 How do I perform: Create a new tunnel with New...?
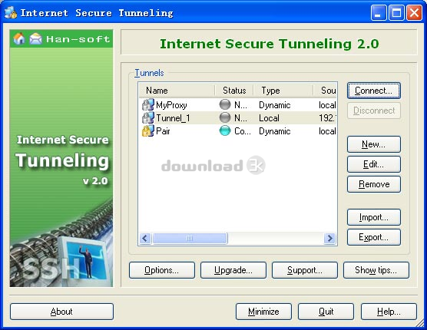[x=373, y=144]
